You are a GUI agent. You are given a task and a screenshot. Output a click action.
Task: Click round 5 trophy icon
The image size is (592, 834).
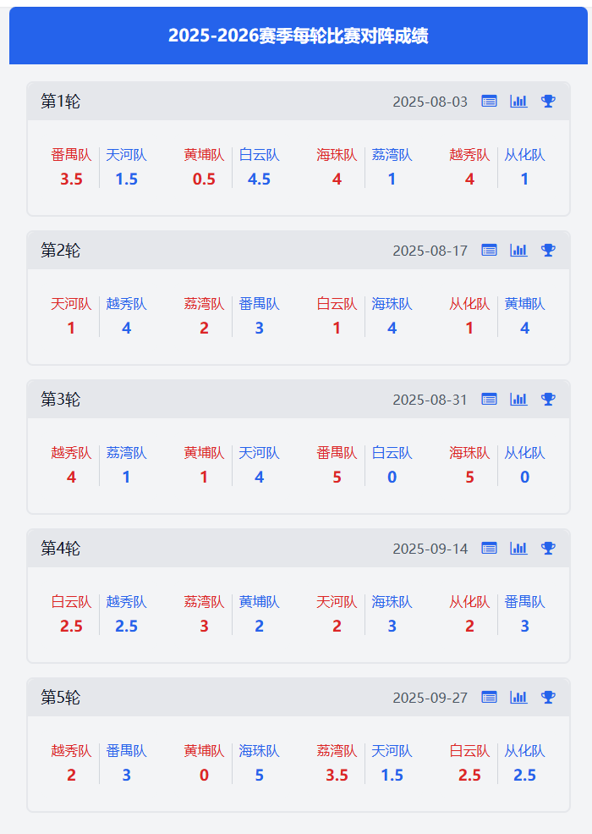click(x=548, y=698)
